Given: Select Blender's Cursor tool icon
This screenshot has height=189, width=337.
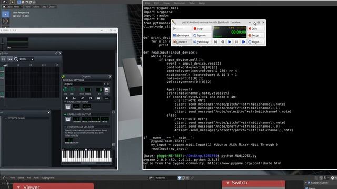Looking at the screenshot, I should coord(6,21).
